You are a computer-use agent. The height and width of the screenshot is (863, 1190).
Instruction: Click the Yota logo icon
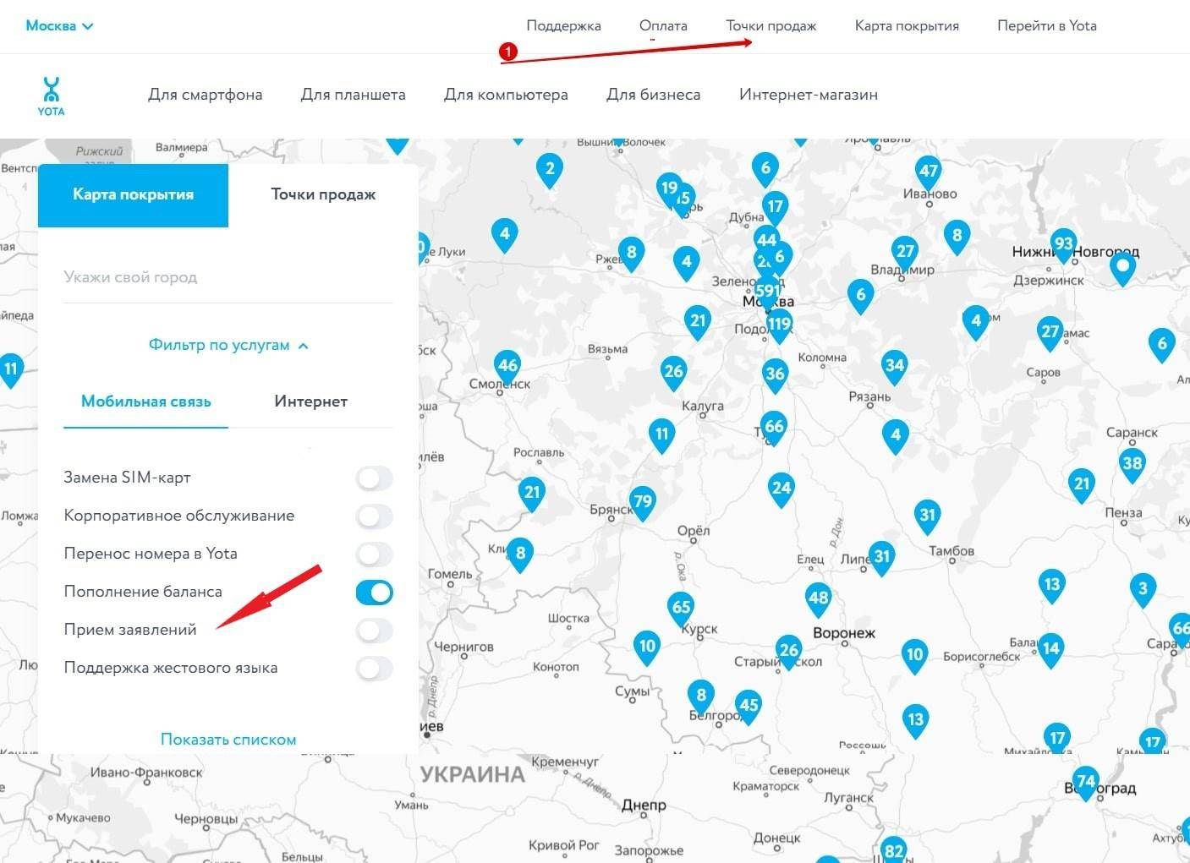tap(51, 96)
